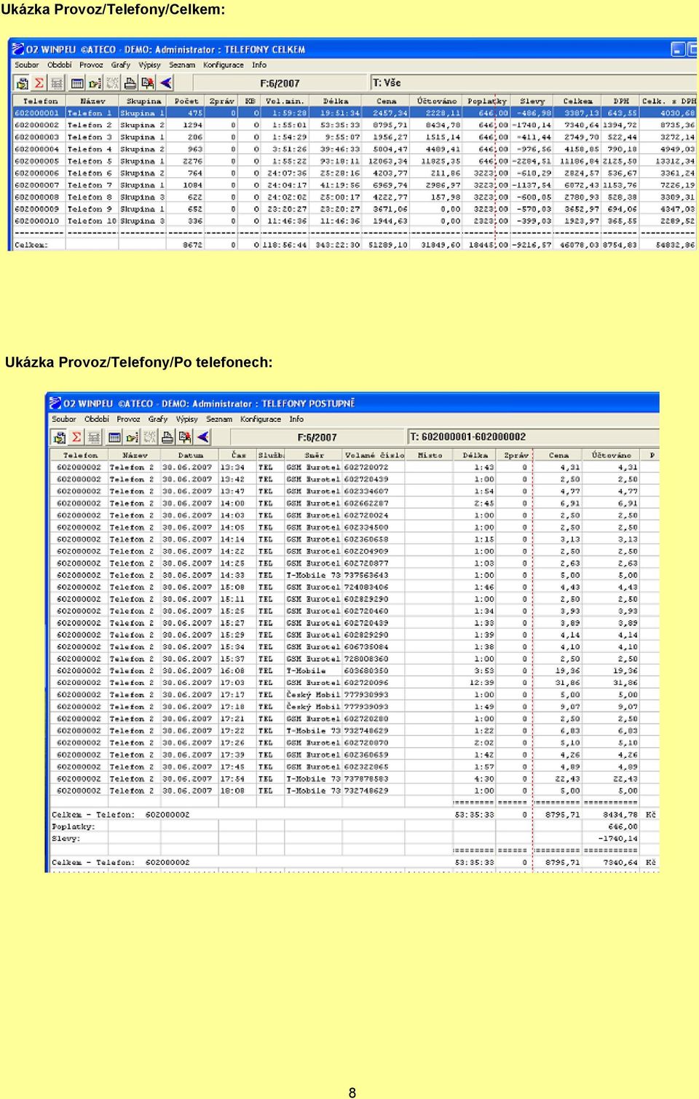This screenshot has height=1099, width=699.
Task: Click the F:6/2007 period field in Telefony Celkem
Action: [280, 83]
